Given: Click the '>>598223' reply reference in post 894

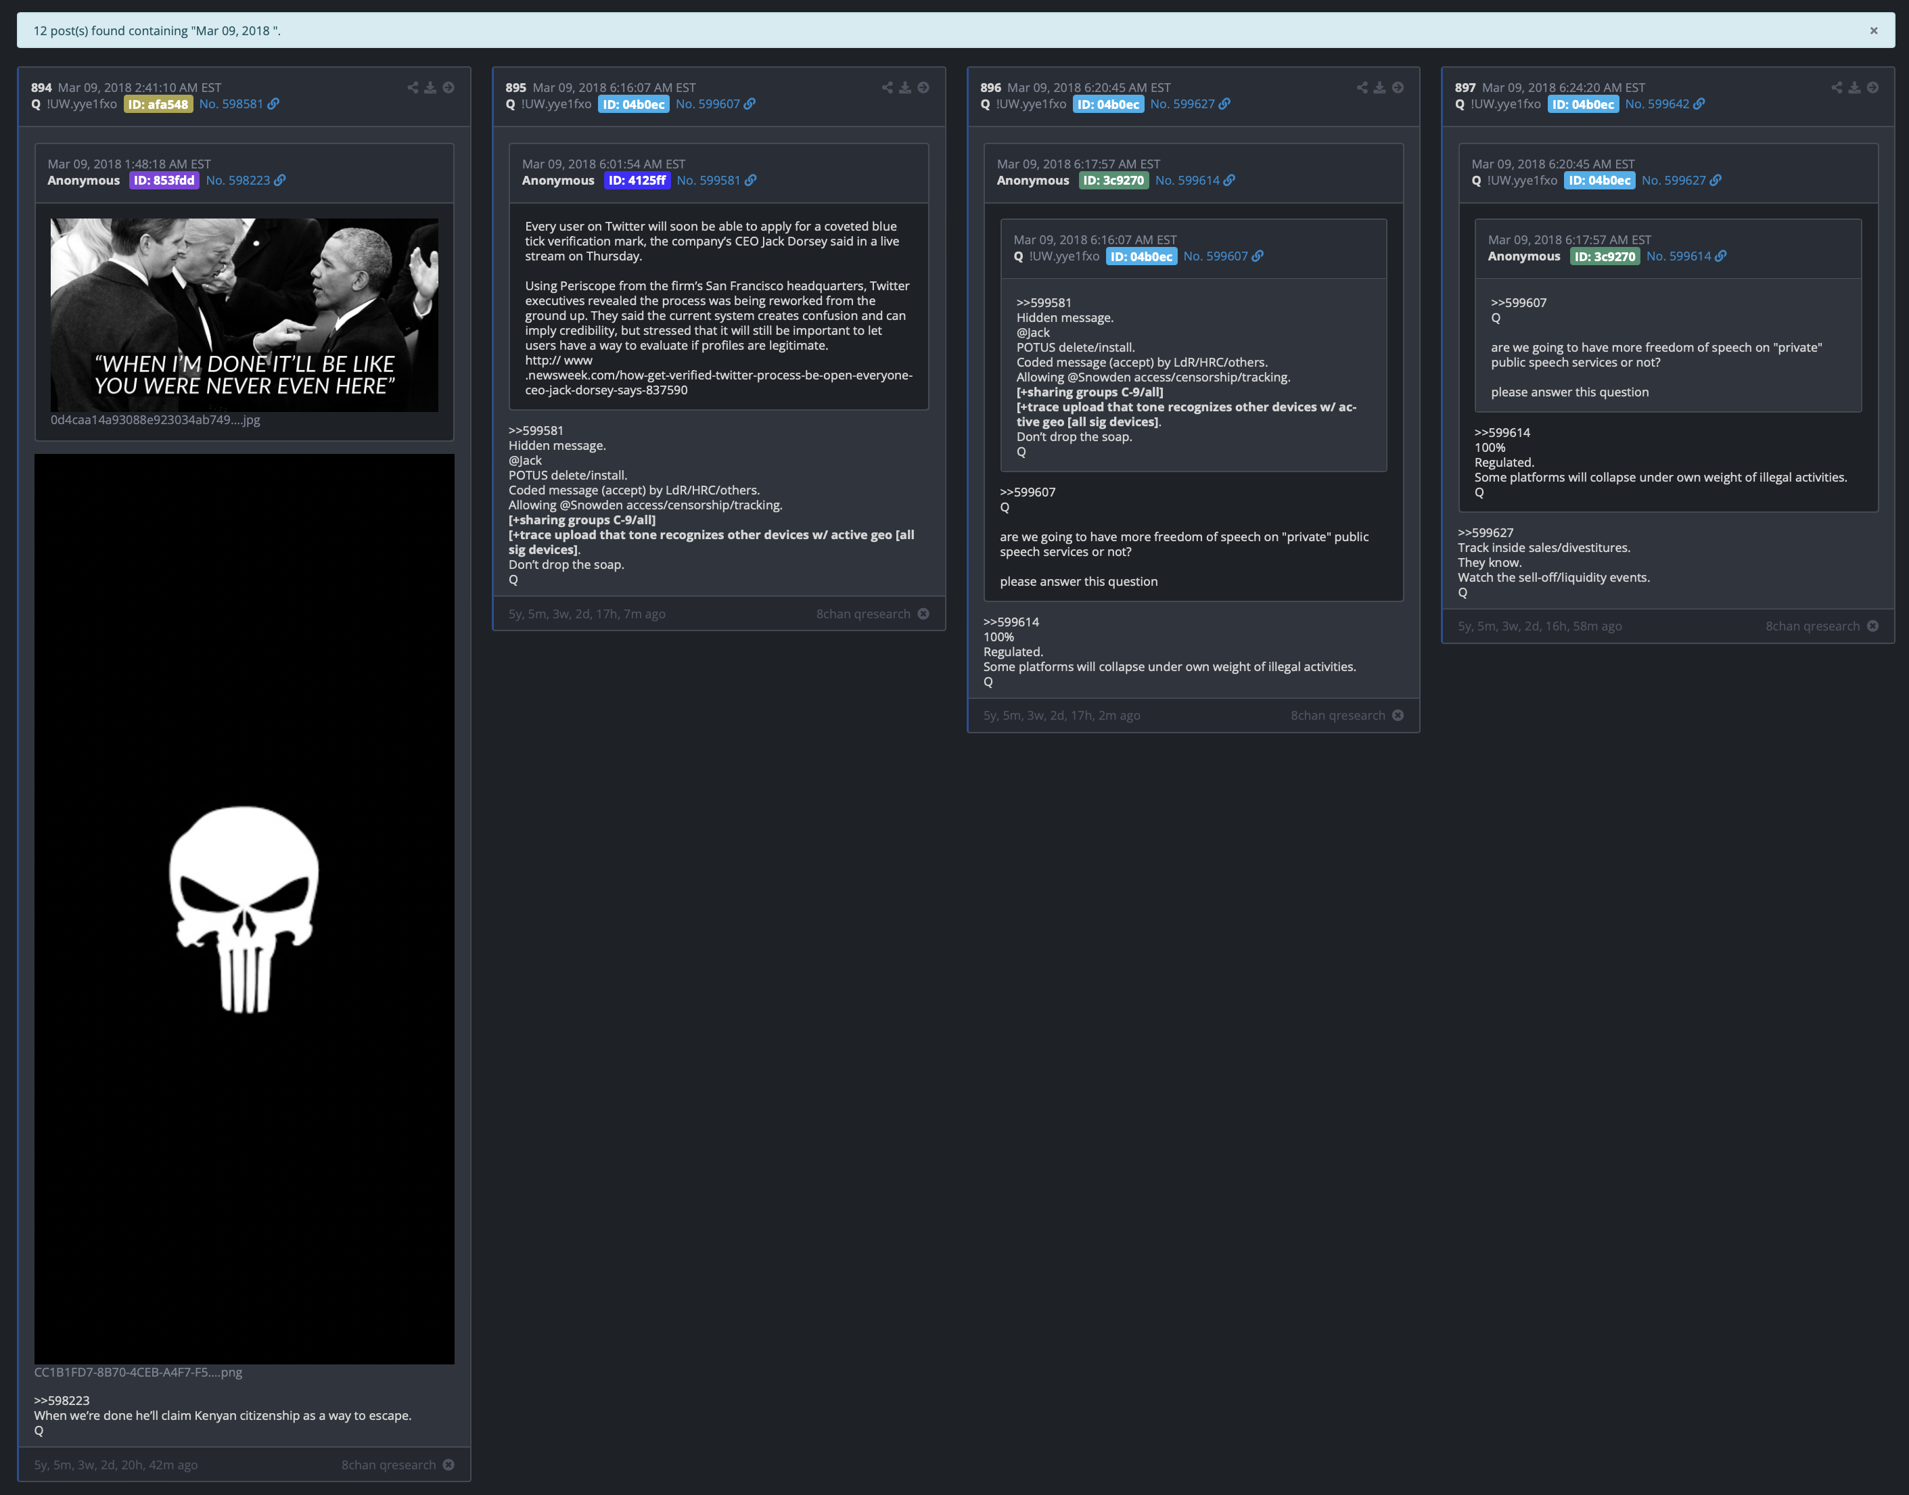Looking at the screenshot, I should [x=62, y=1400].
